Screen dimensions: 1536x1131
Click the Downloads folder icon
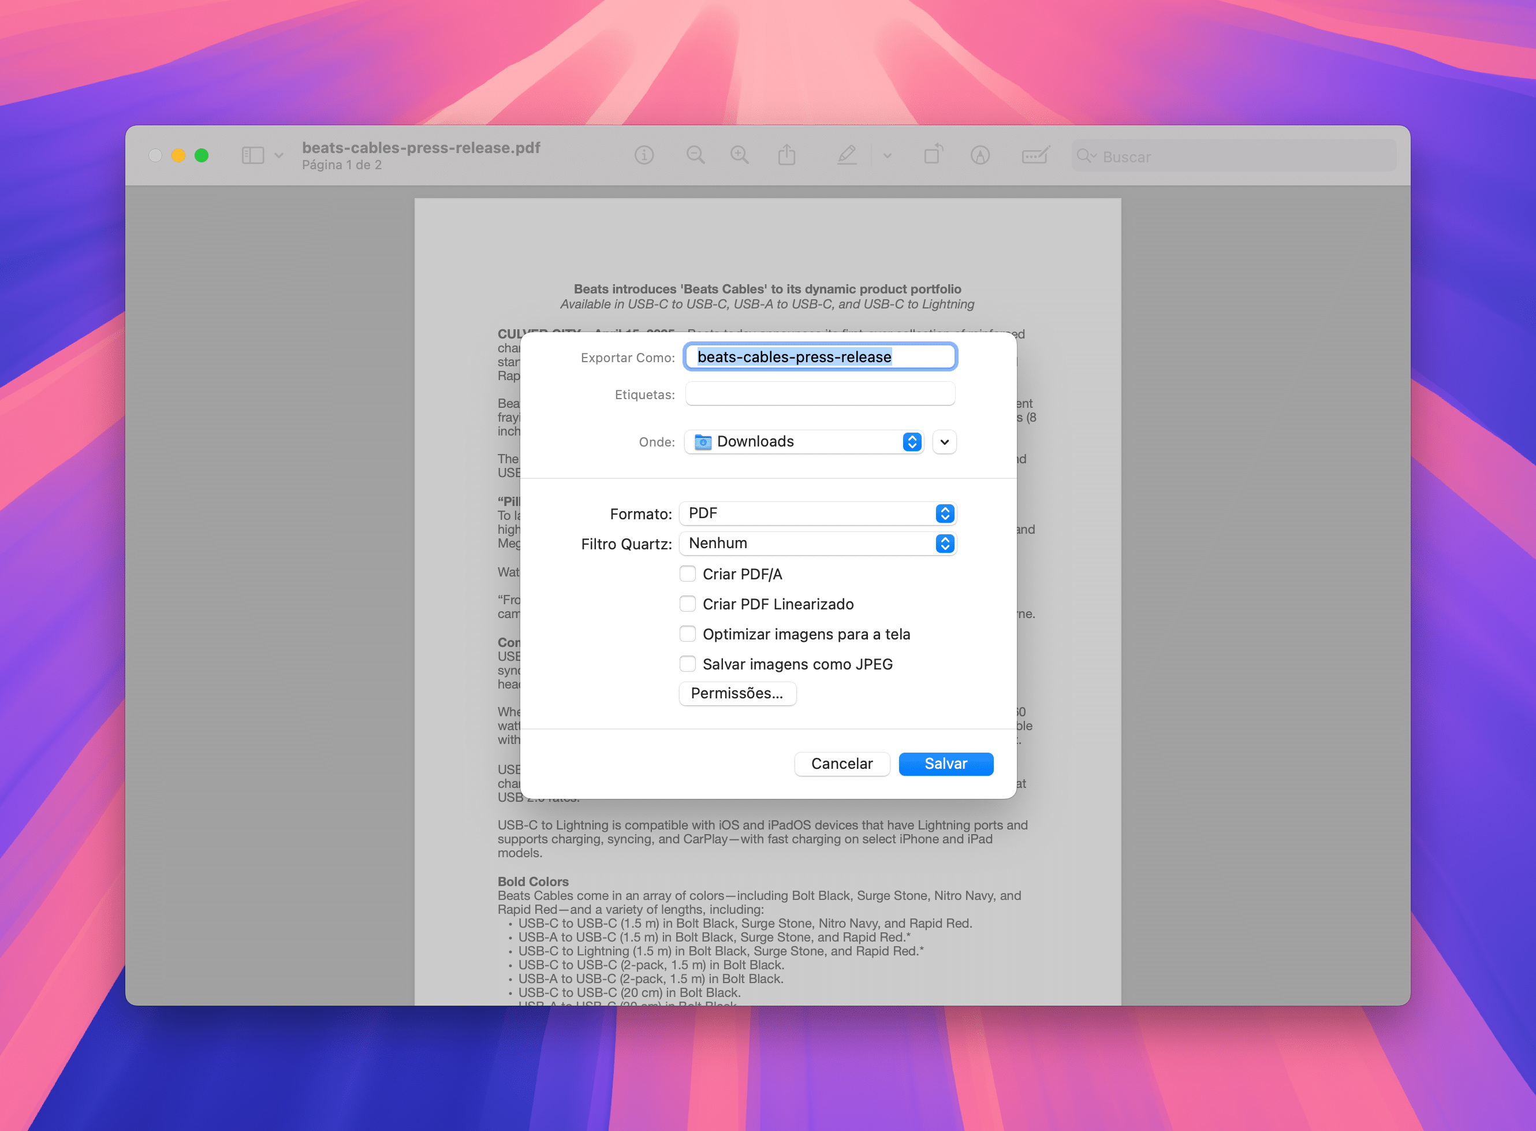point(702,441)
